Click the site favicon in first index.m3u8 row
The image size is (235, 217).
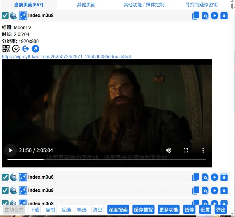[x=14, y=16]
